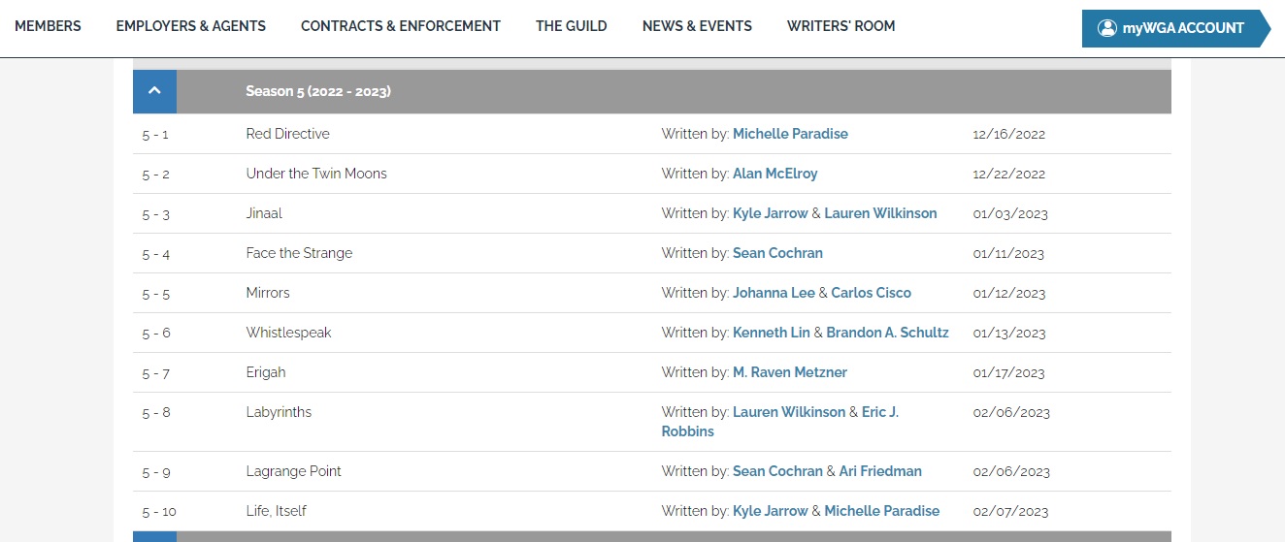Select the episode title Life, Itself
1285x542 pixels.
tap(276, 511)
